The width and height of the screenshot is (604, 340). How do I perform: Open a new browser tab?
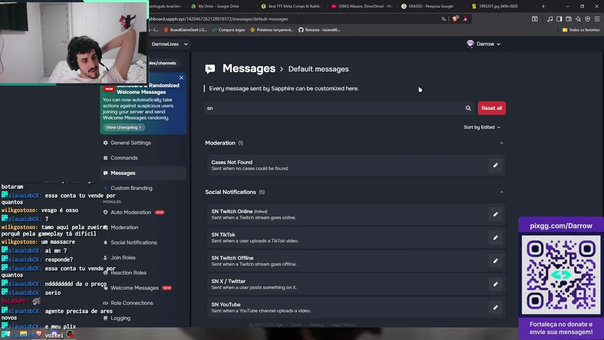click(543, 6)
